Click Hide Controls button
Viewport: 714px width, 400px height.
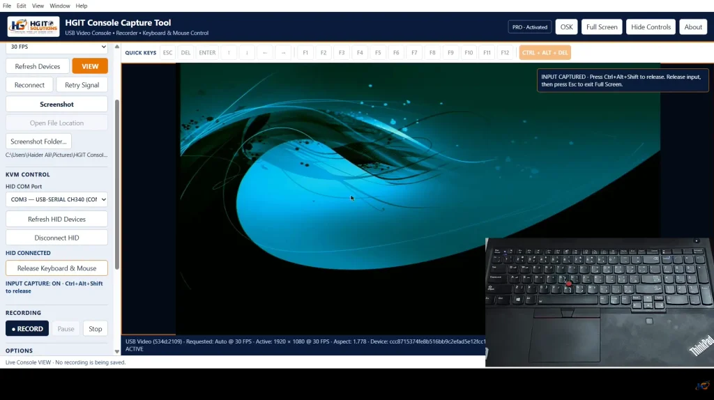pyautogui.click(x=651, y=27)
